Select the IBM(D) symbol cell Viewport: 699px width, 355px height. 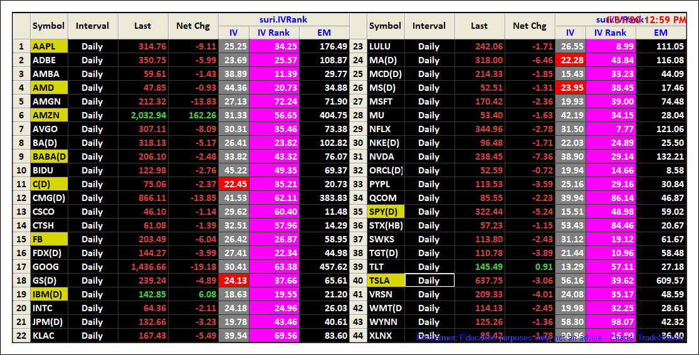49,295
